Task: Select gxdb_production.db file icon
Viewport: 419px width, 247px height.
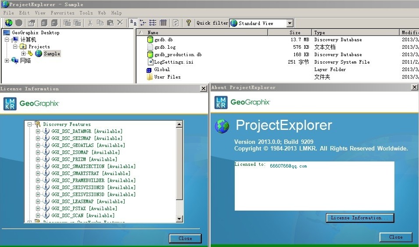Action: click(x=150, y=54)
